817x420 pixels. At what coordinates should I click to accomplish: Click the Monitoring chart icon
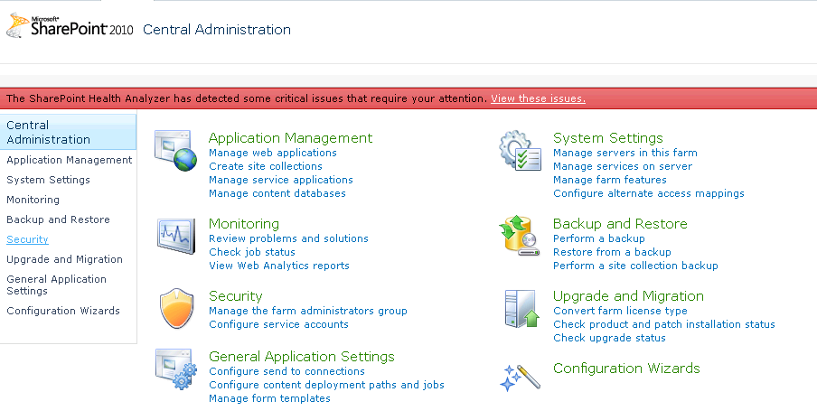(x=176, y=237)
